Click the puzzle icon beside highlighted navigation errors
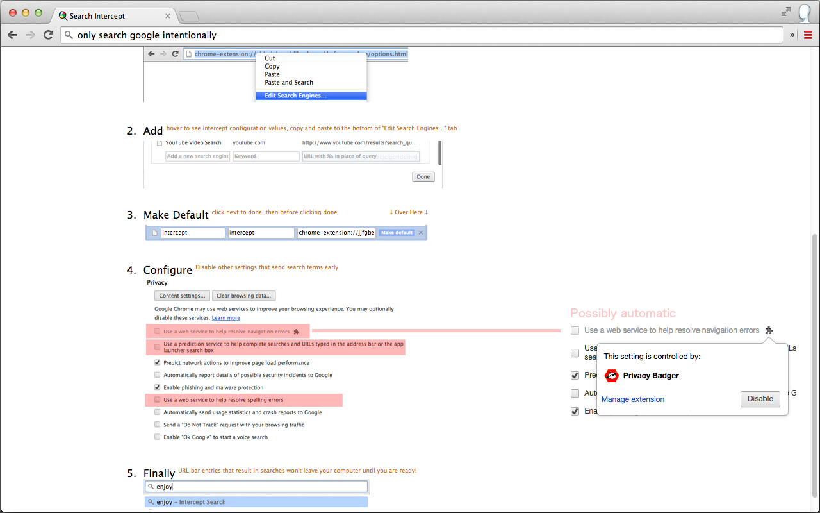 pyautogui.click(x=296, y=332)
